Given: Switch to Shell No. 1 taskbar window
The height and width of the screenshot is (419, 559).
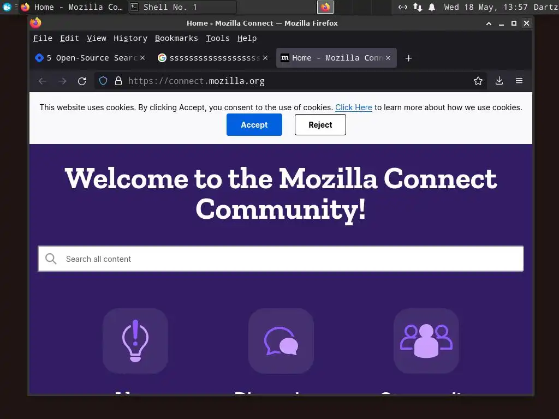Looking at the screenshot, I should point(182,7).
